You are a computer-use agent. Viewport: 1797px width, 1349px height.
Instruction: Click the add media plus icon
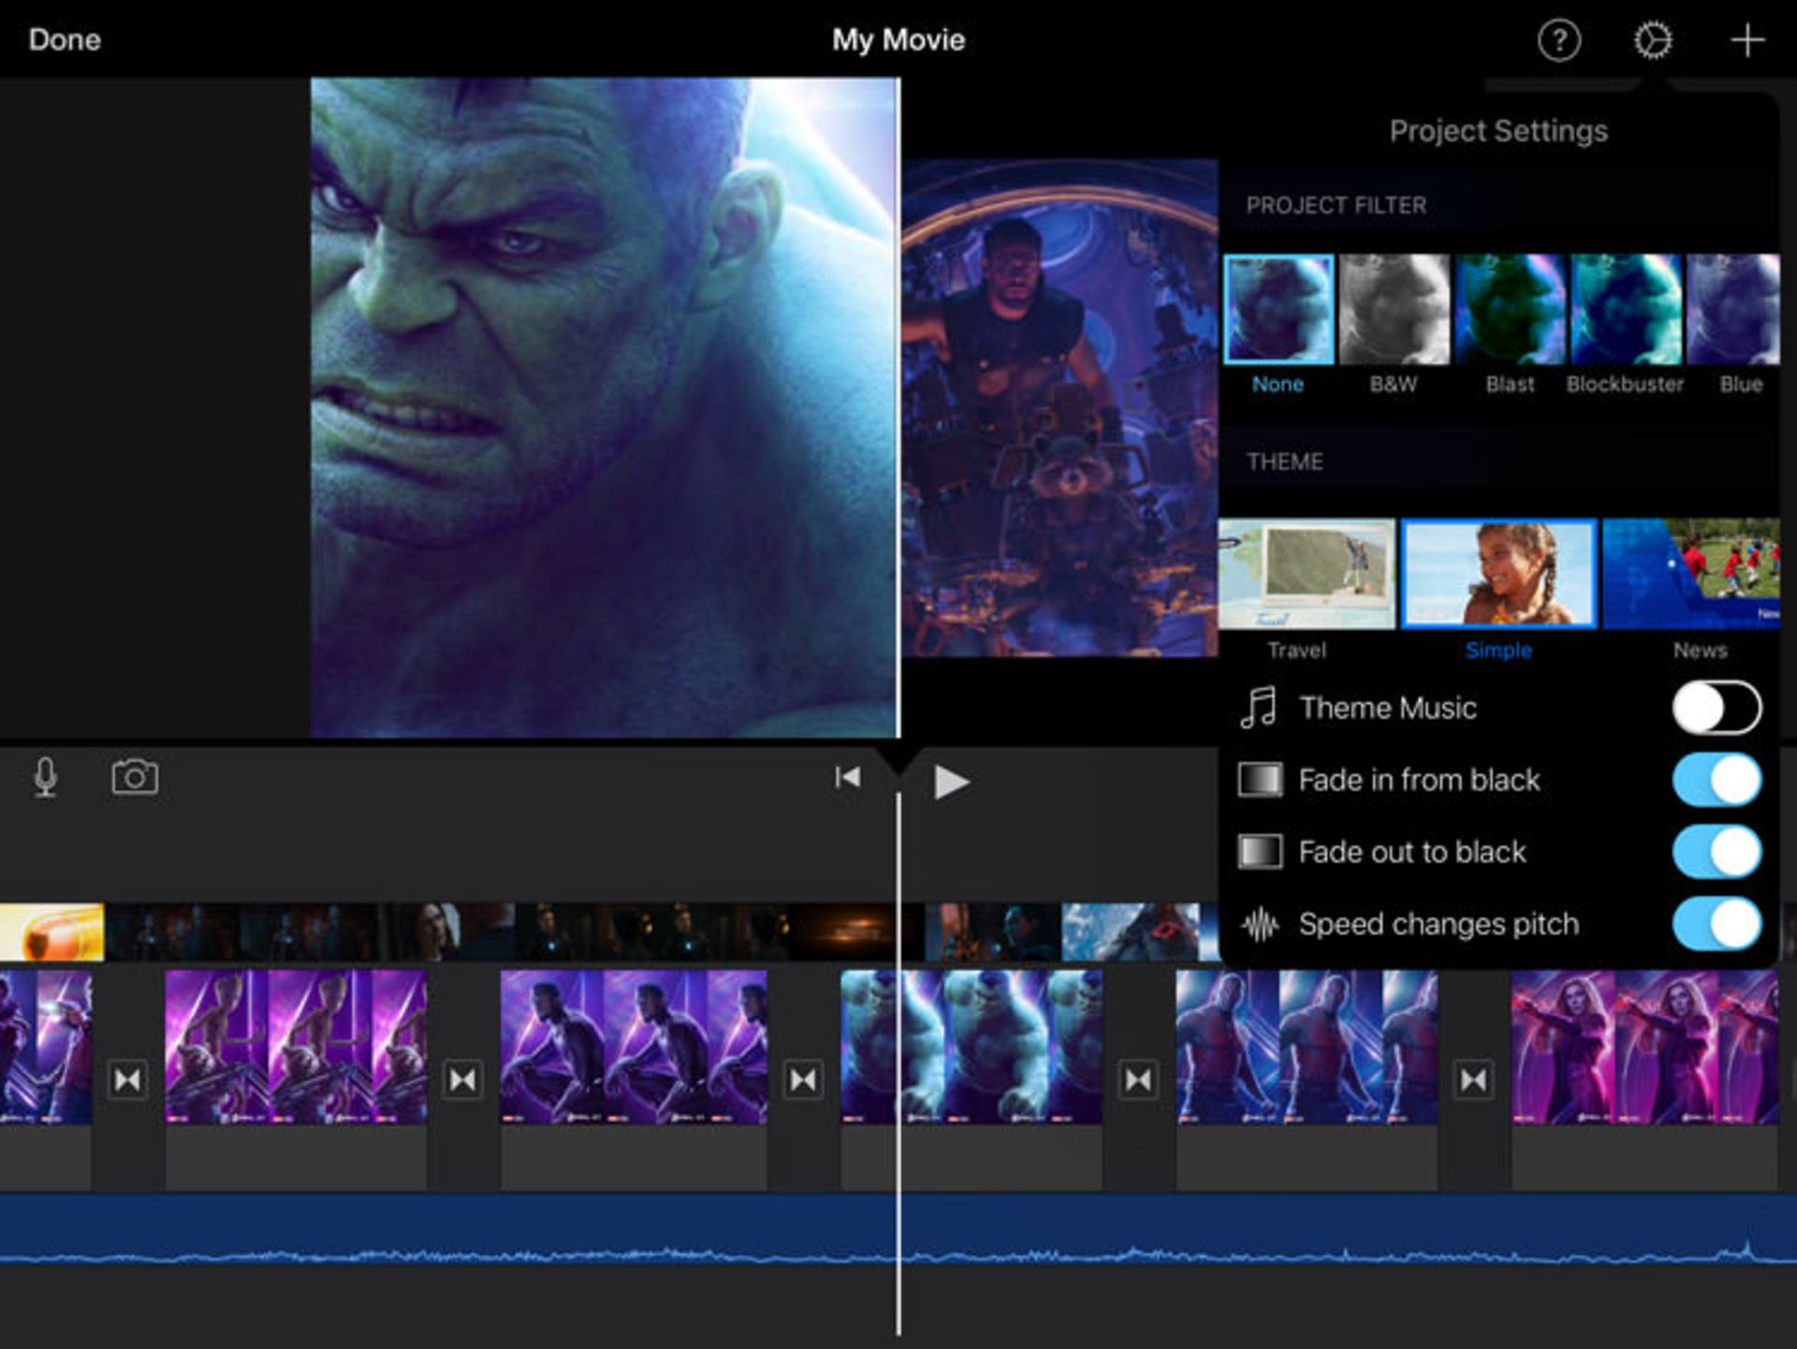[1746, 40]
